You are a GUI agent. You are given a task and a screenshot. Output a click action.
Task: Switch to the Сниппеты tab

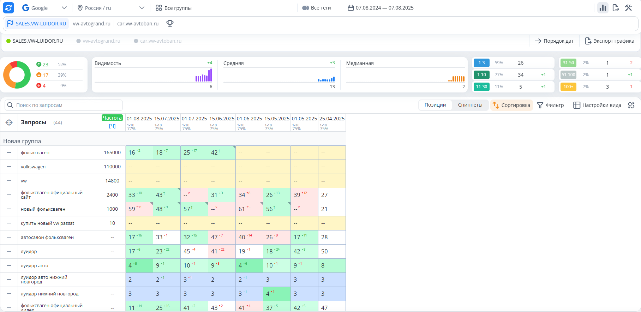pos(470,105)
